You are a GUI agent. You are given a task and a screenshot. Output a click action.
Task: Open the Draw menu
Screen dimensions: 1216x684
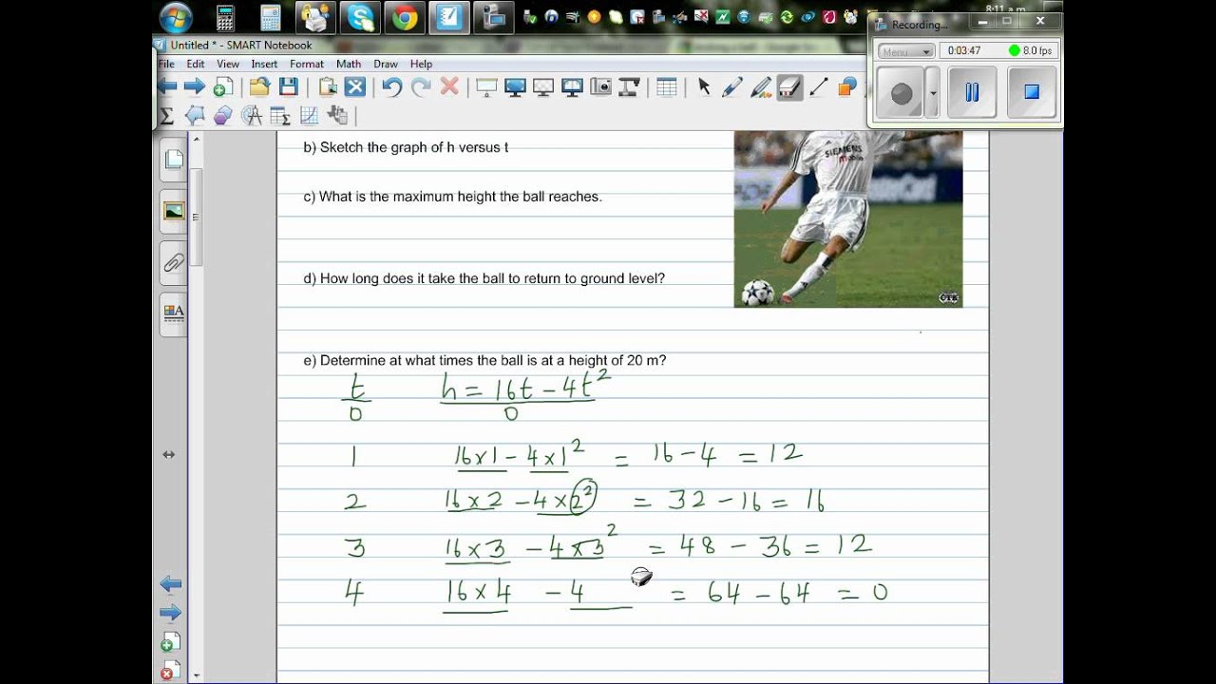point(386,64)
